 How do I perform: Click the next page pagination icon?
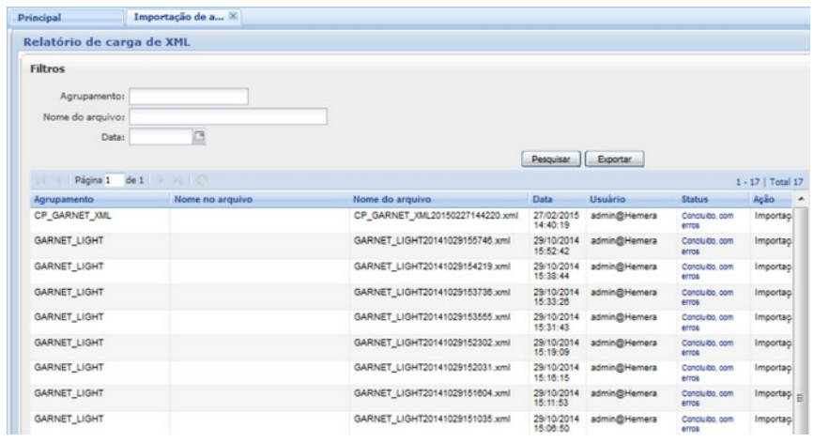pos(158,180)
